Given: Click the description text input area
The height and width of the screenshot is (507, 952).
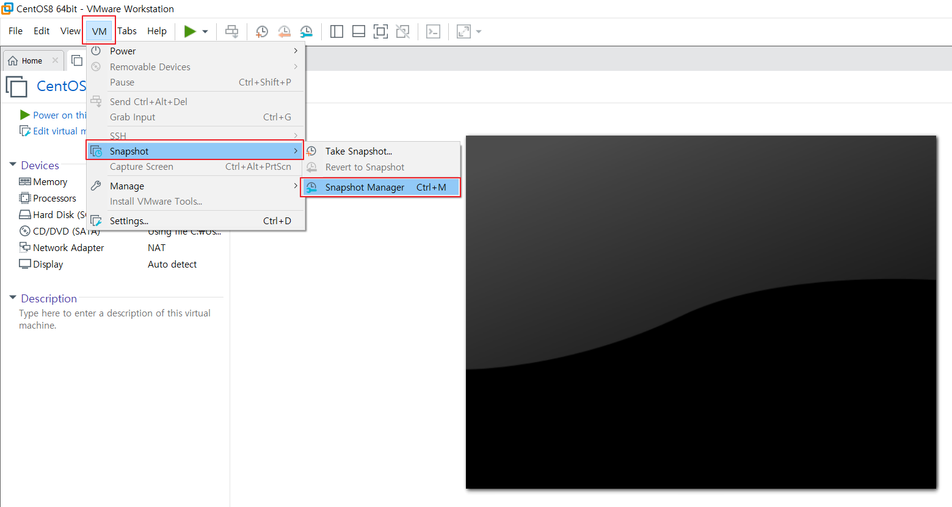Looking at the screenshot, I should (x=115, y=319).
